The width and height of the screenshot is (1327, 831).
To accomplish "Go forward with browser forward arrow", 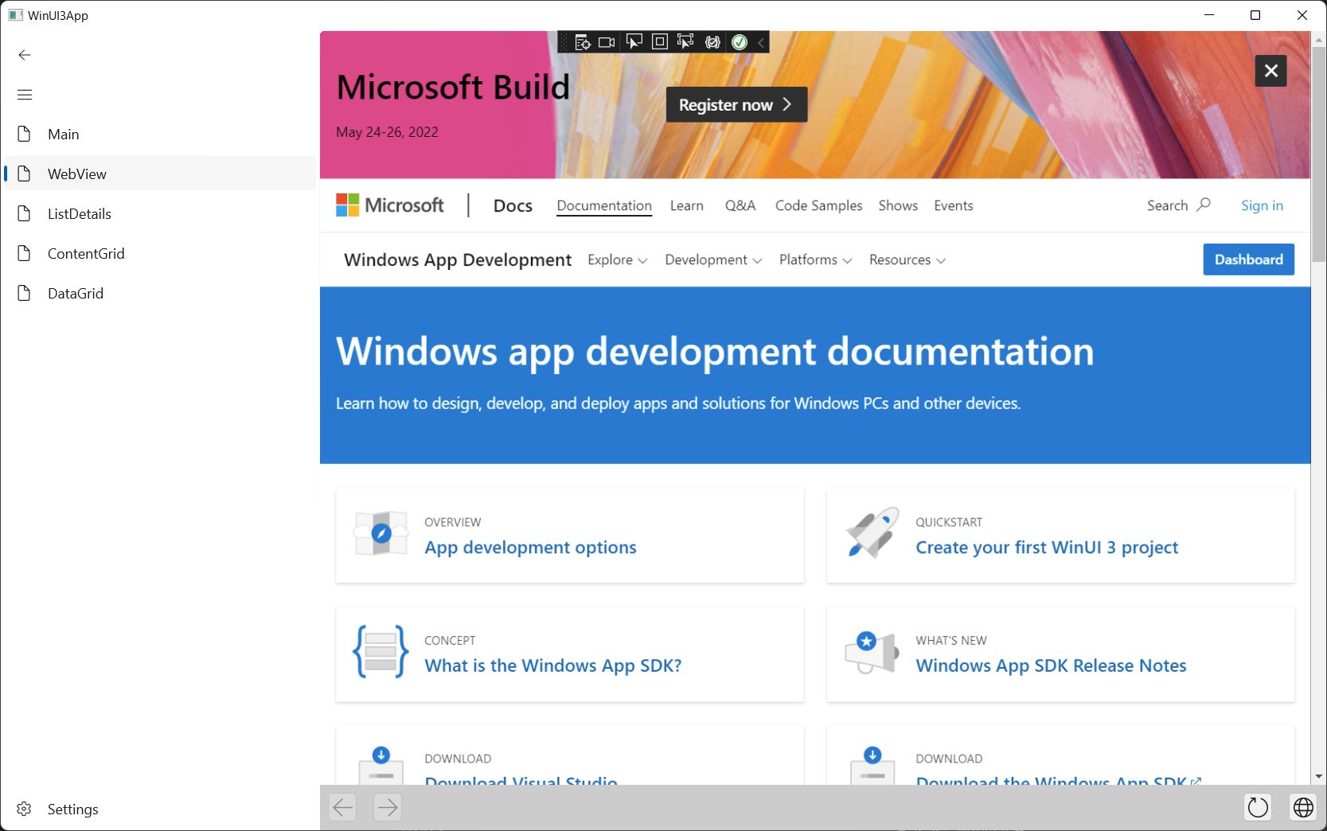I will tap(388, 808).
